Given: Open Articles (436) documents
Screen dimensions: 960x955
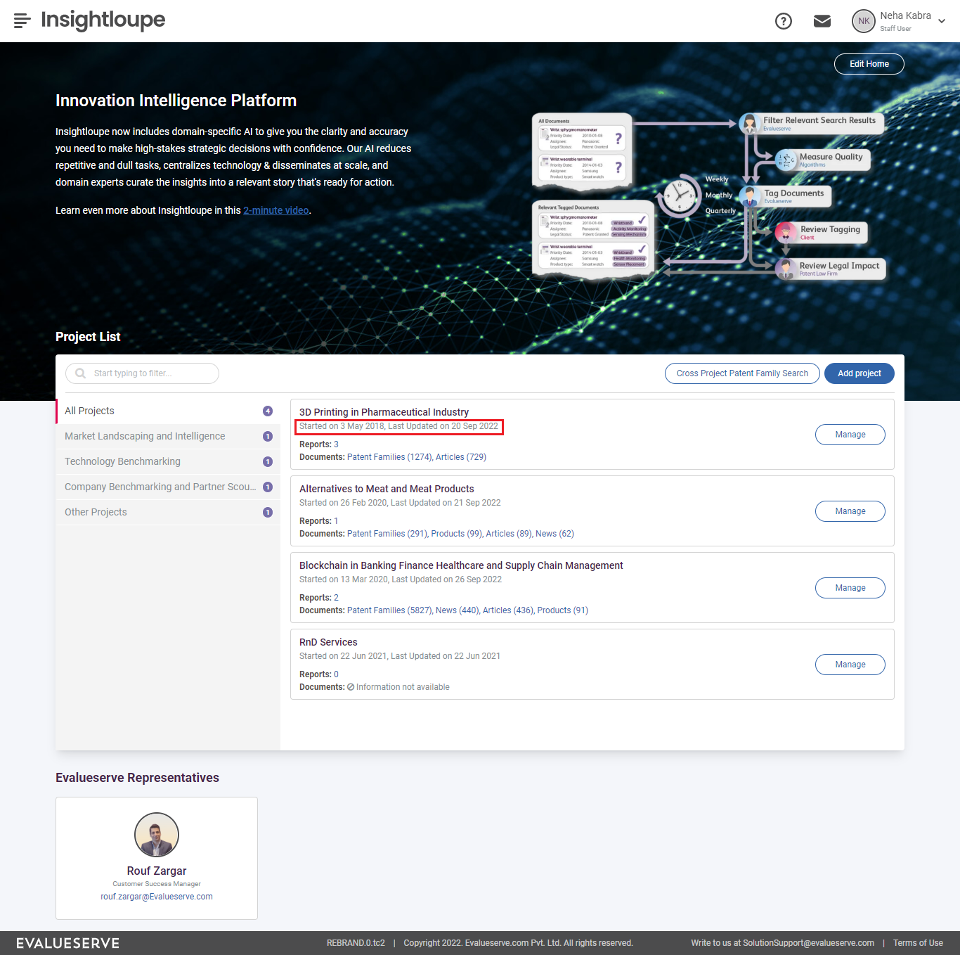Looking at the screenshot, I should tap(508, 610).
